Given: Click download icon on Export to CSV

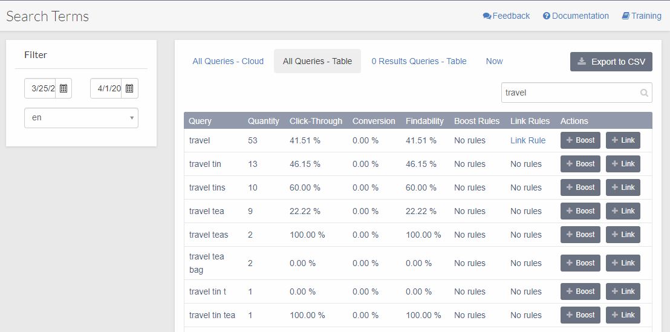Looking at the screenshot, I should coord(582,62).
